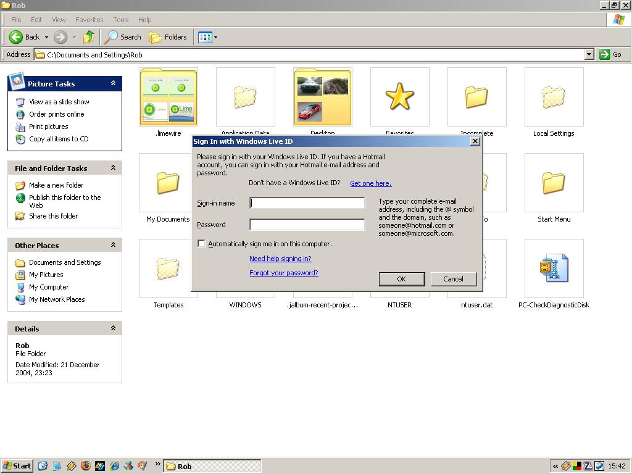Click Copy all items to CD
The height and width of the screenshot is (474, 632).
59,139
